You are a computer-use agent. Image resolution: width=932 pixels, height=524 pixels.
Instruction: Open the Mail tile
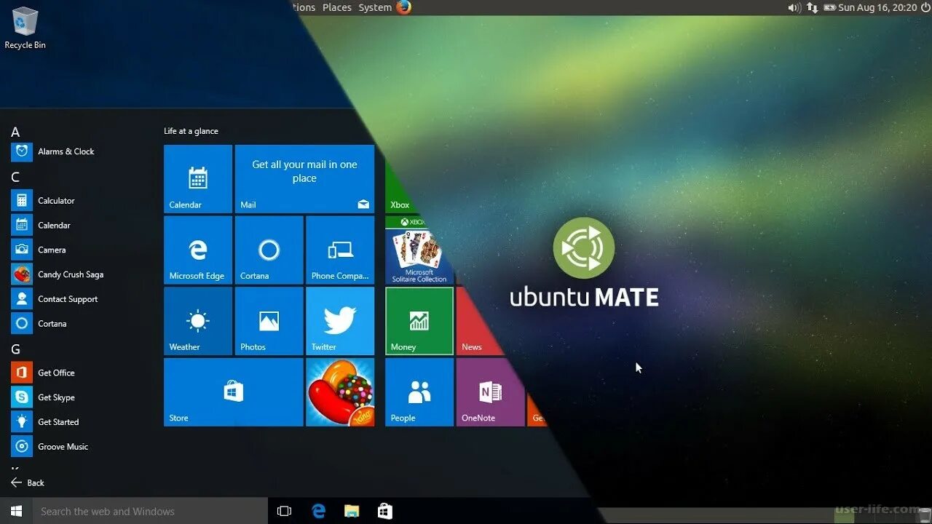tap(304, 179)
